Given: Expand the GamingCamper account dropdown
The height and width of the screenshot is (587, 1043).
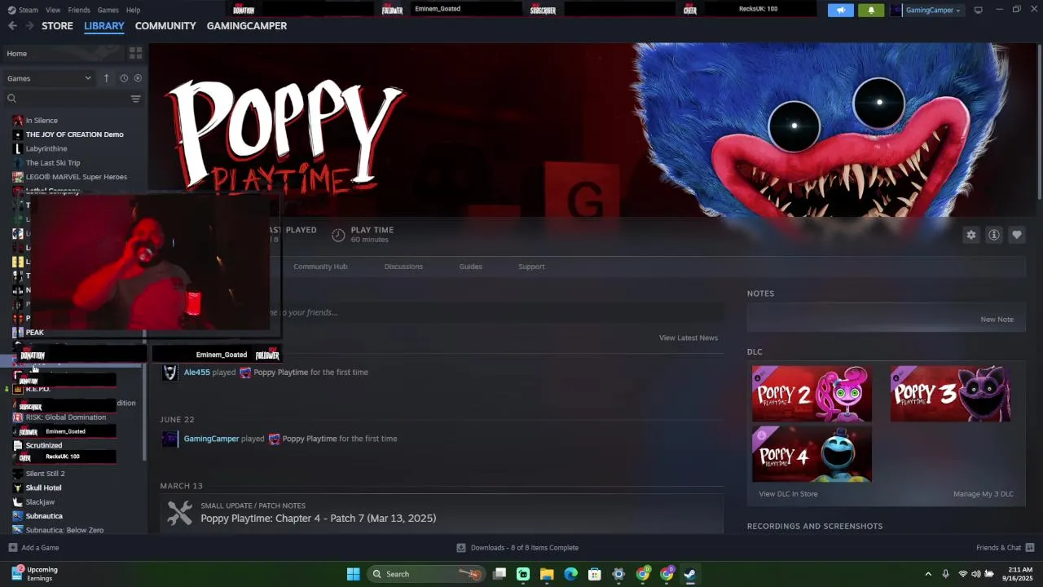Looking at the screenshot, I should pyautogui.click(x=926, y=10).
